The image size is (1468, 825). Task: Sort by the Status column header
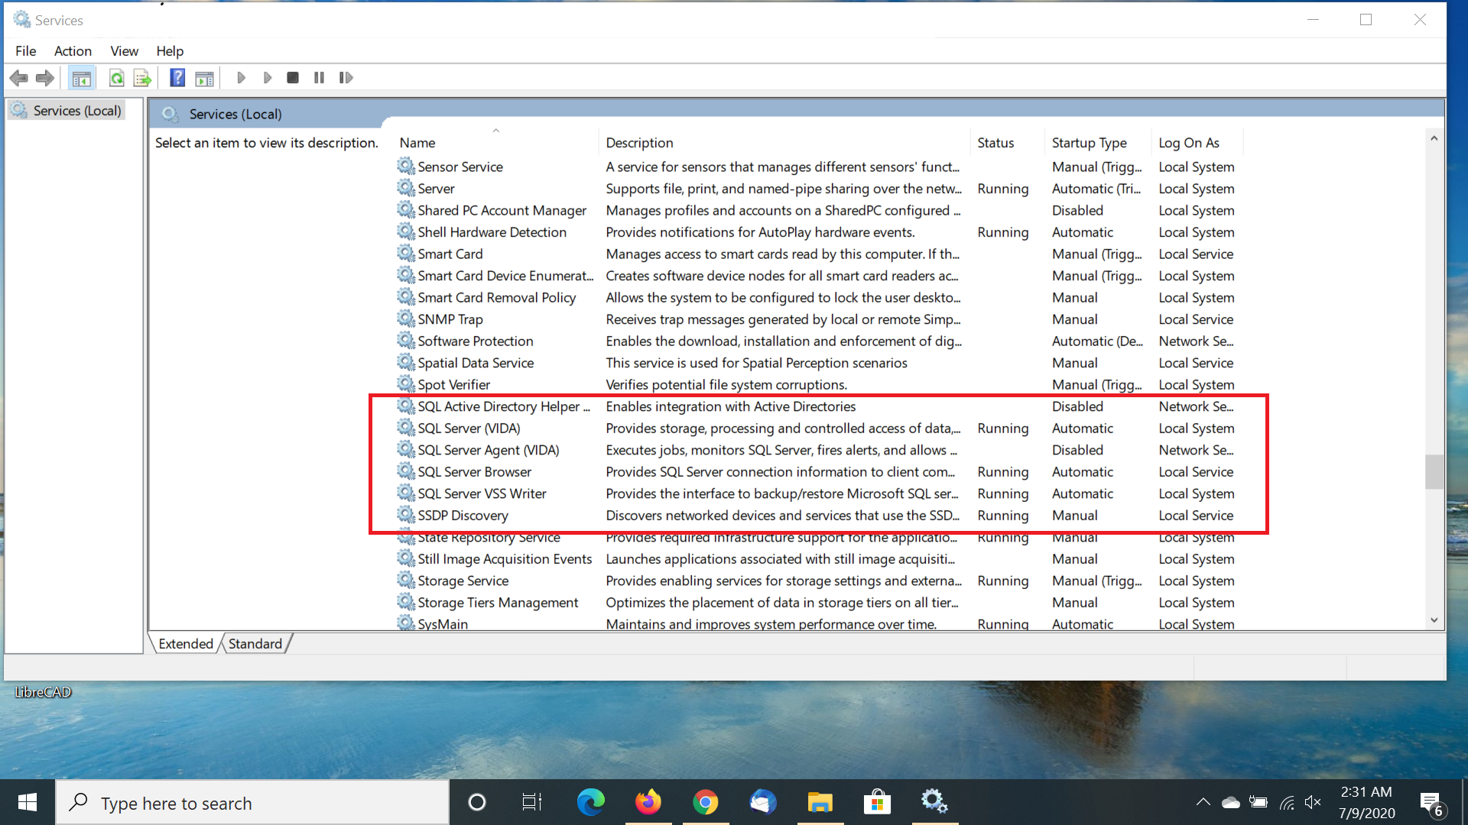(x=995, y=143)
